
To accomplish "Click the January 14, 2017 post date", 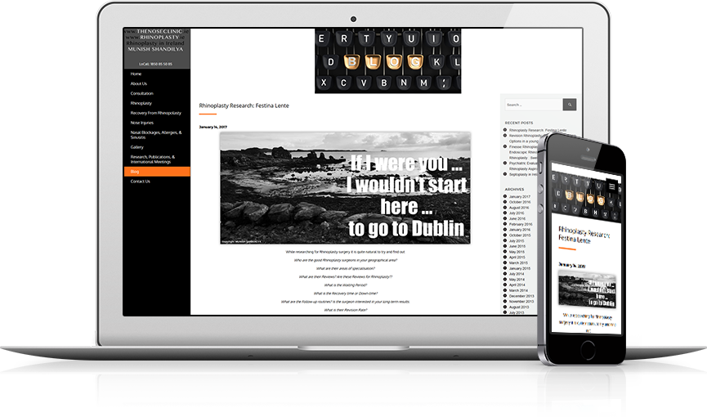I will [213, 128].
